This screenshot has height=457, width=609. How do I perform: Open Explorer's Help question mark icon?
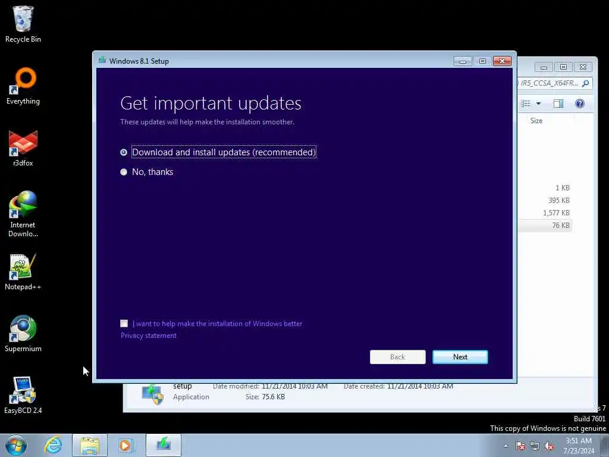point(579,104)
